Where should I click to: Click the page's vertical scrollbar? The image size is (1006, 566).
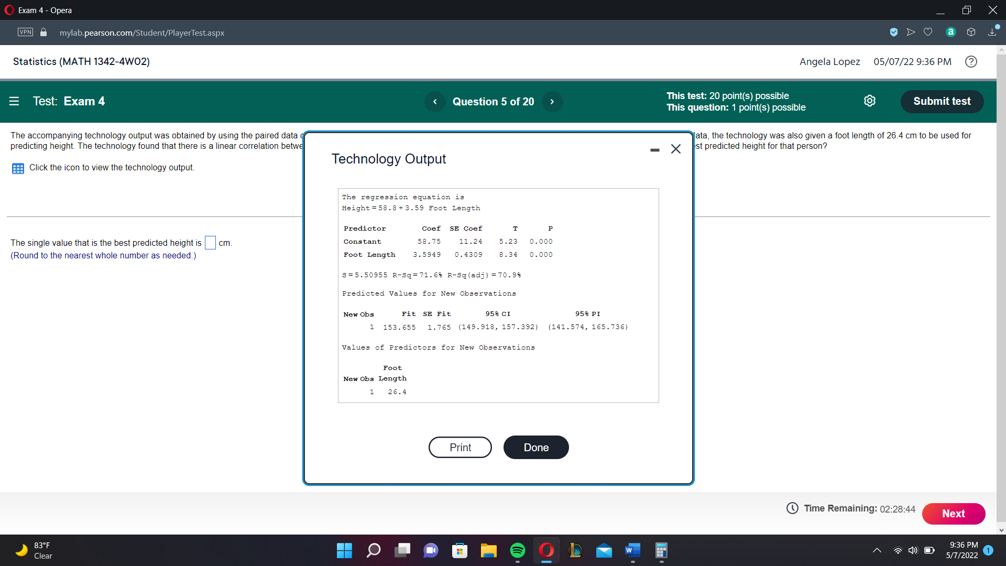pos(1001,288)
